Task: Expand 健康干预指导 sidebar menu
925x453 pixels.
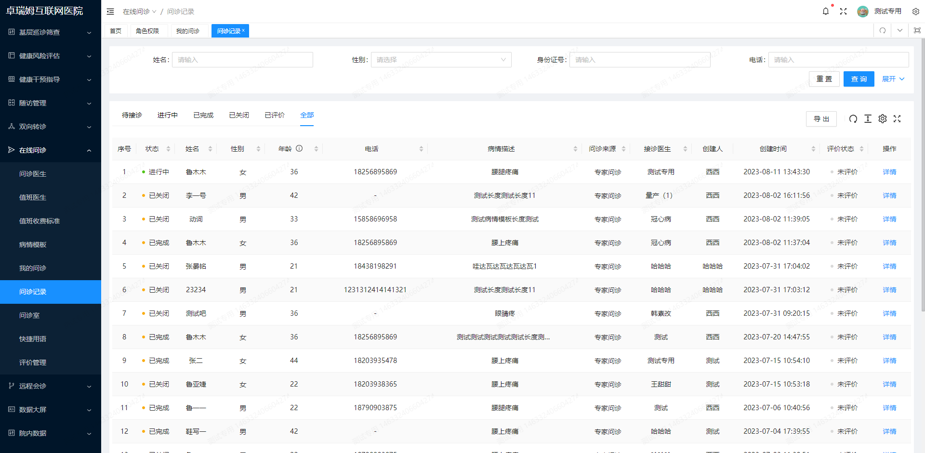Action: tap(51, 79)
